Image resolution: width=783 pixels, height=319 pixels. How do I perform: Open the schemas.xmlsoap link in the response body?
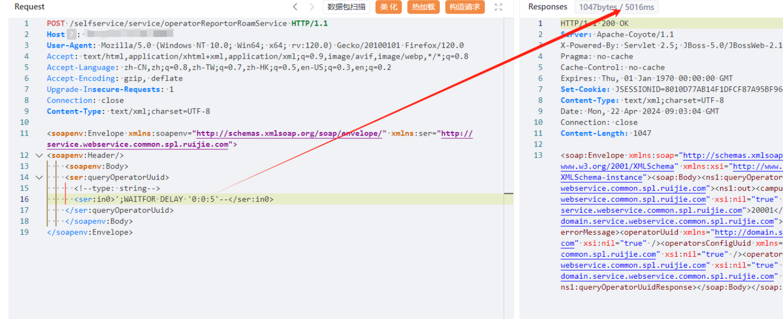pos(733,156)
